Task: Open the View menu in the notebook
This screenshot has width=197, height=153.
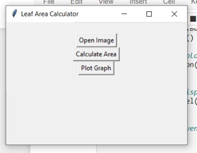Action: coord(106,2)
